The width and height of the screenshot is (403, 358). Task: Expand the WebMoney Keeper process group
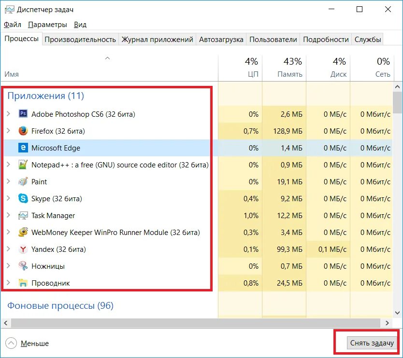pyautogui.click(x=9, y=232)
